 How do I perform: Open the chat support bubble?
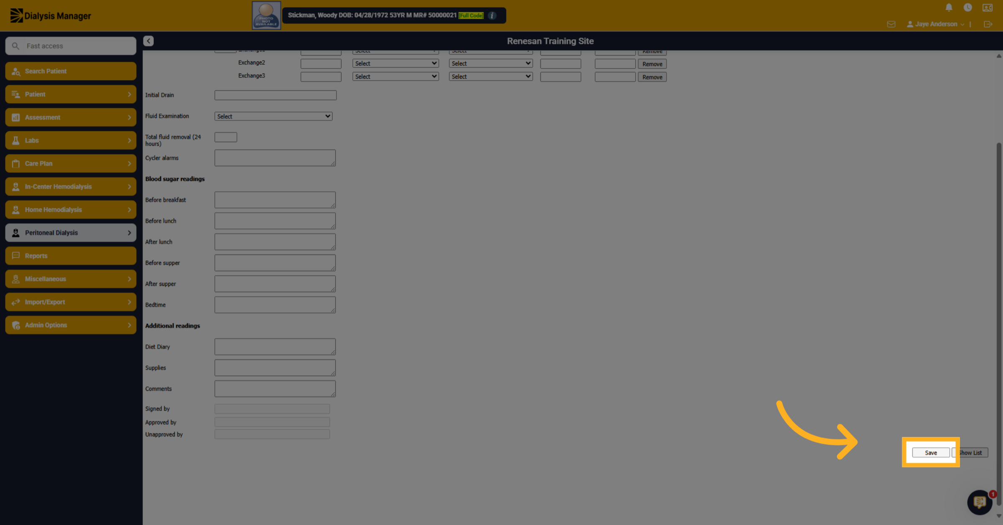[x=980, y=502]
